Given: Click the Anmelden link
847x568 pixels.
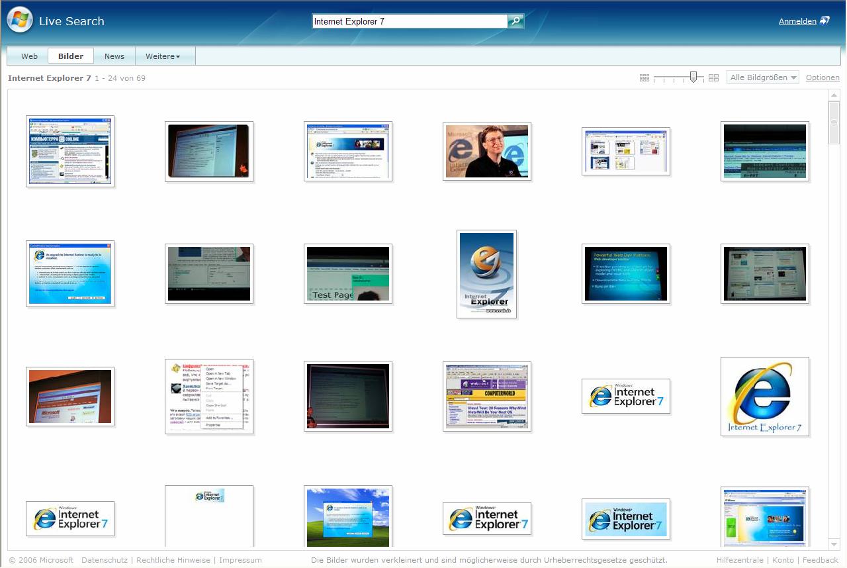Looking at the screenshot, I should 797,21.
